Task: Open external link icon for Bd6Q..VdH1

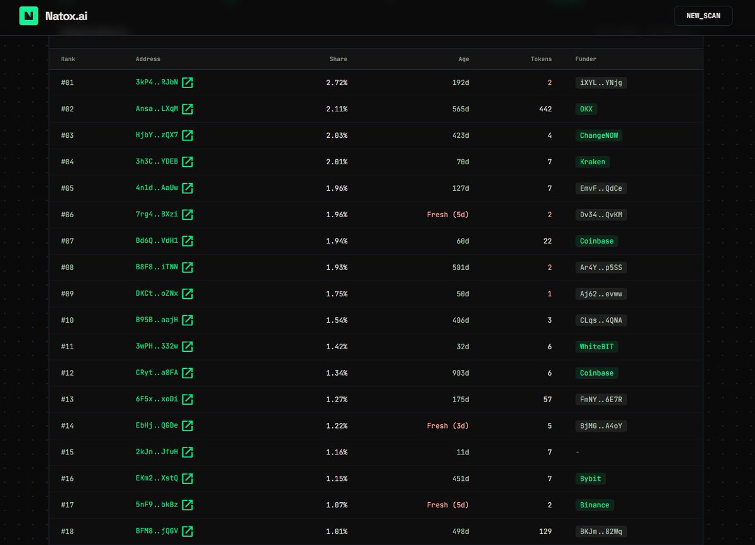Action: coord(187,241)
